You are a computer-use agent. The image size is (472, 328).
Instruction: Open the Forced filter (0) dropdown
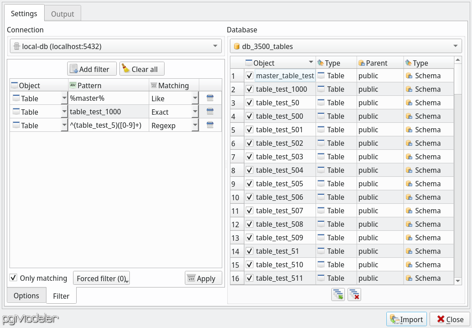pos(101,278)
